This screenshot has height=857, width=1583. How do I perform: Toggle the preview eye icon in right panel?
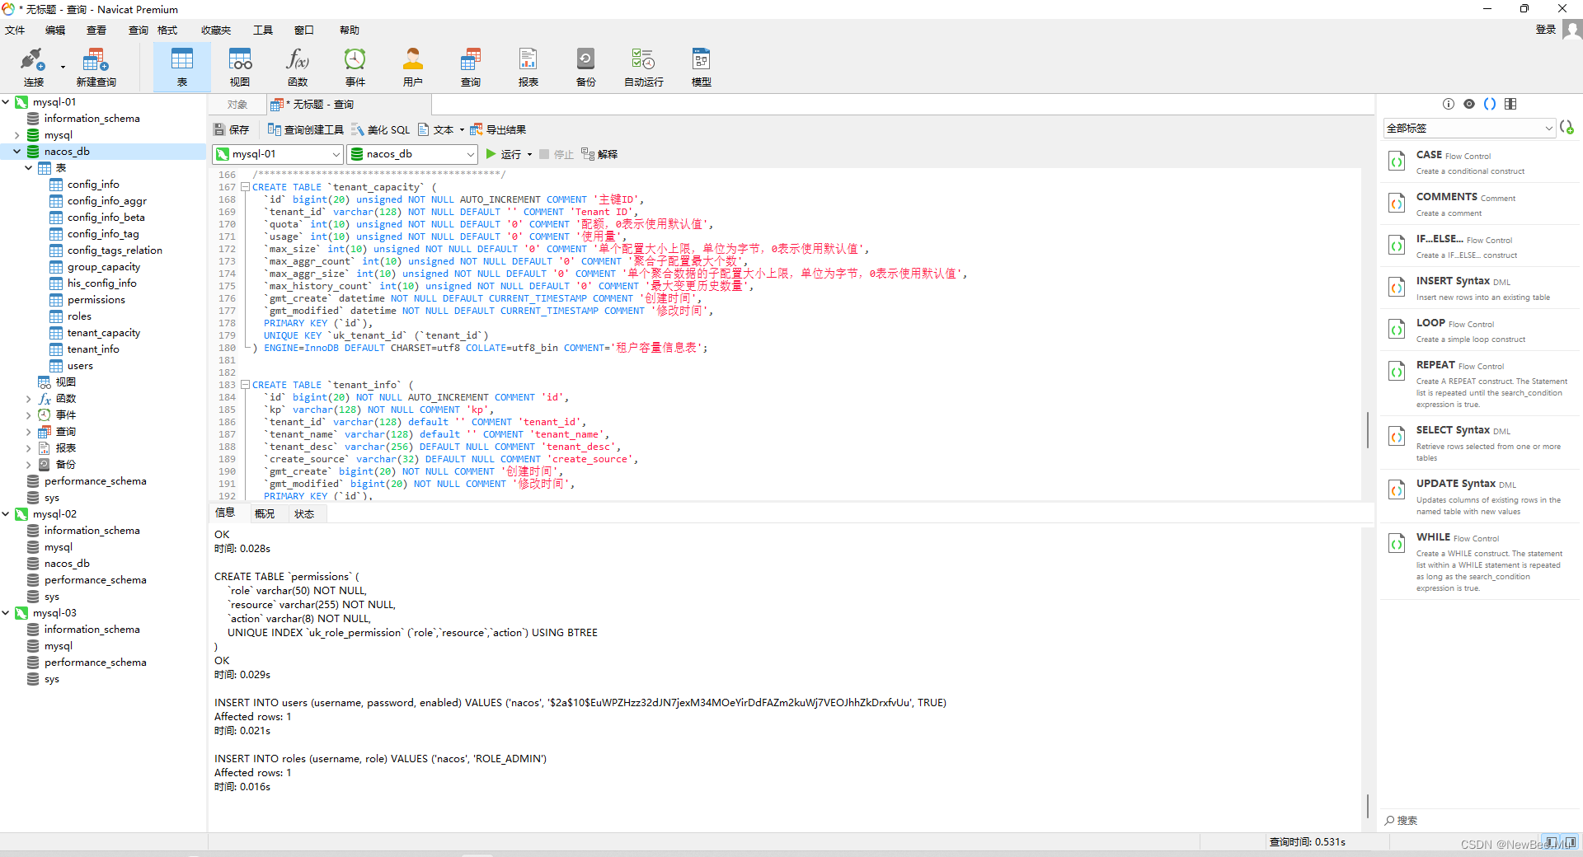coord(1469,104)
